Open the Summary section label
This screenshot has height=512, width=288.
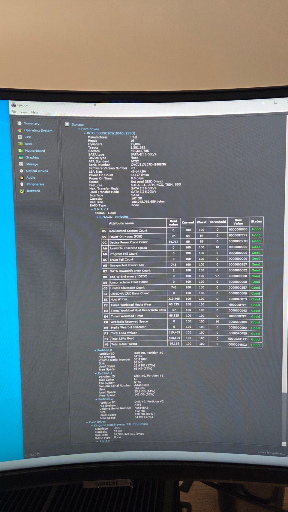coord(31,123)
